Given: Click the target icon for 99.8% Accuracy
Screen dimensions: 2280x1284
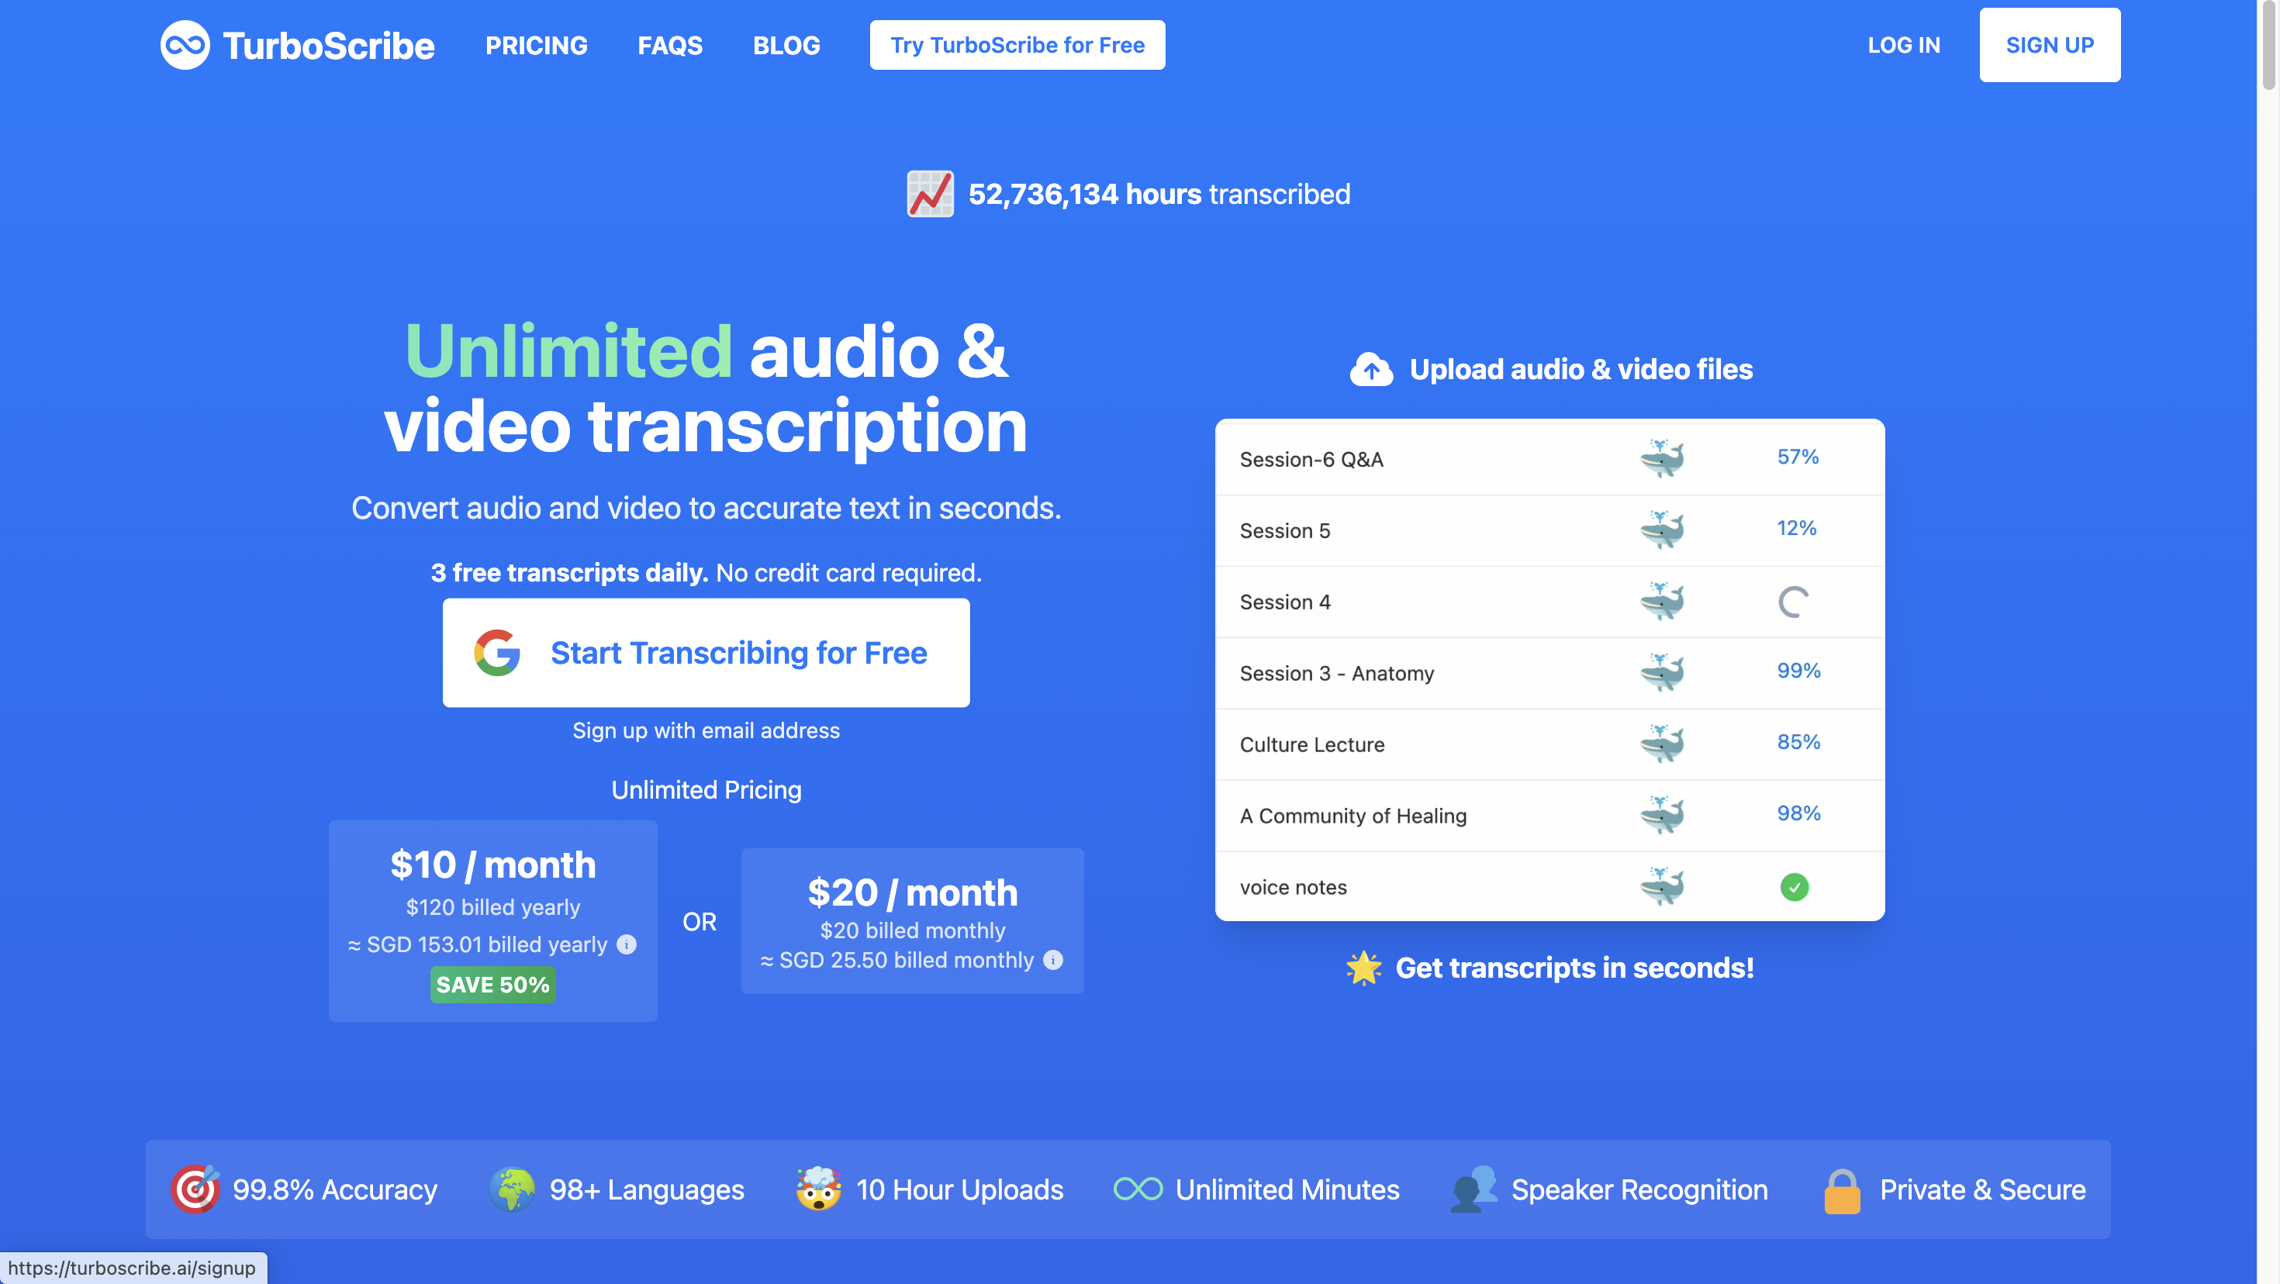Looking at the screenshot, I should coord(195,1189).
